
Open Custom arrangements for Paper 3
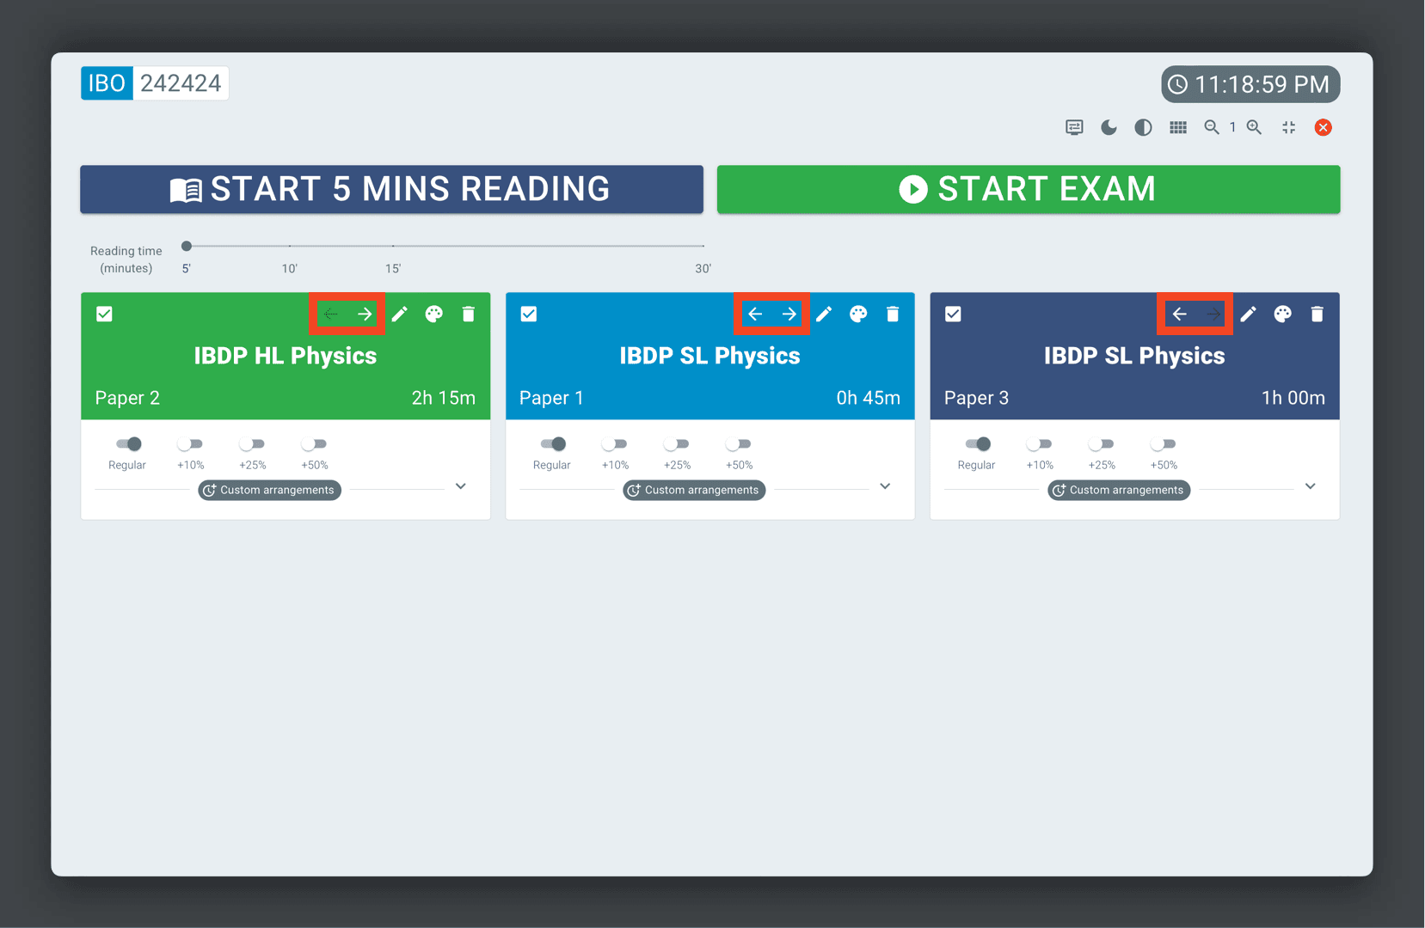click(1119, 490)
